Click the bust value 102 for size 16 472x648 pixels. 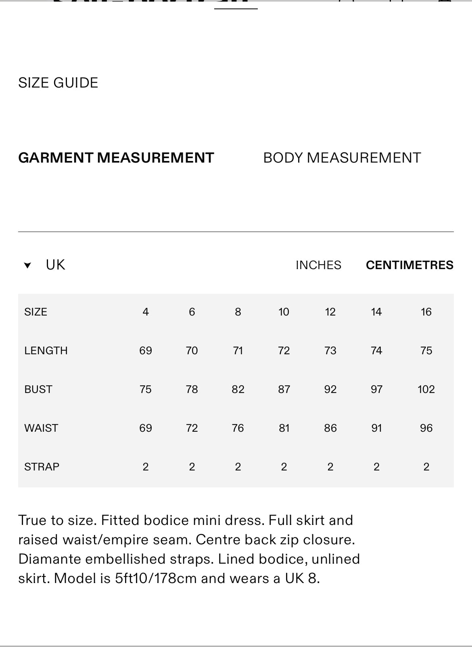(426, 389)
